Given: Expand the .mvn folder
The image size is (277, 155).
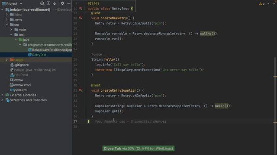Looking at the screenshot, I should pyautogui.click(x=7, y=19).
